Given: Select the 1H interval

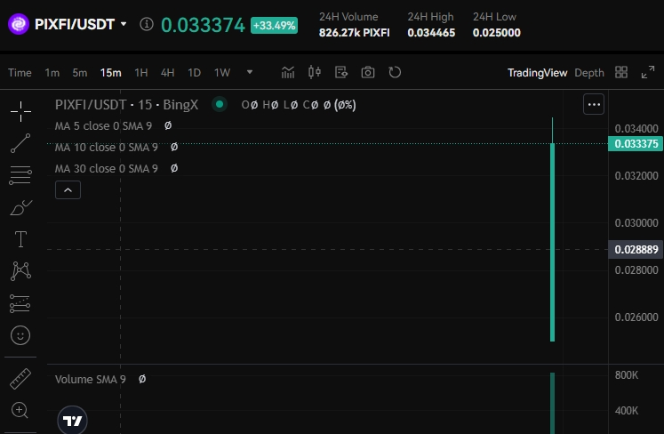Looking at the screenshot, I should pos(141,73).
